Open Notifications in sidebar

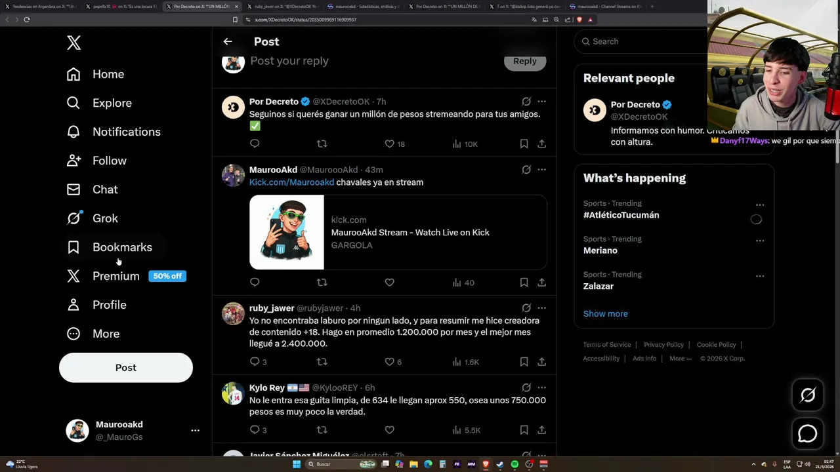tap(114, 132)
